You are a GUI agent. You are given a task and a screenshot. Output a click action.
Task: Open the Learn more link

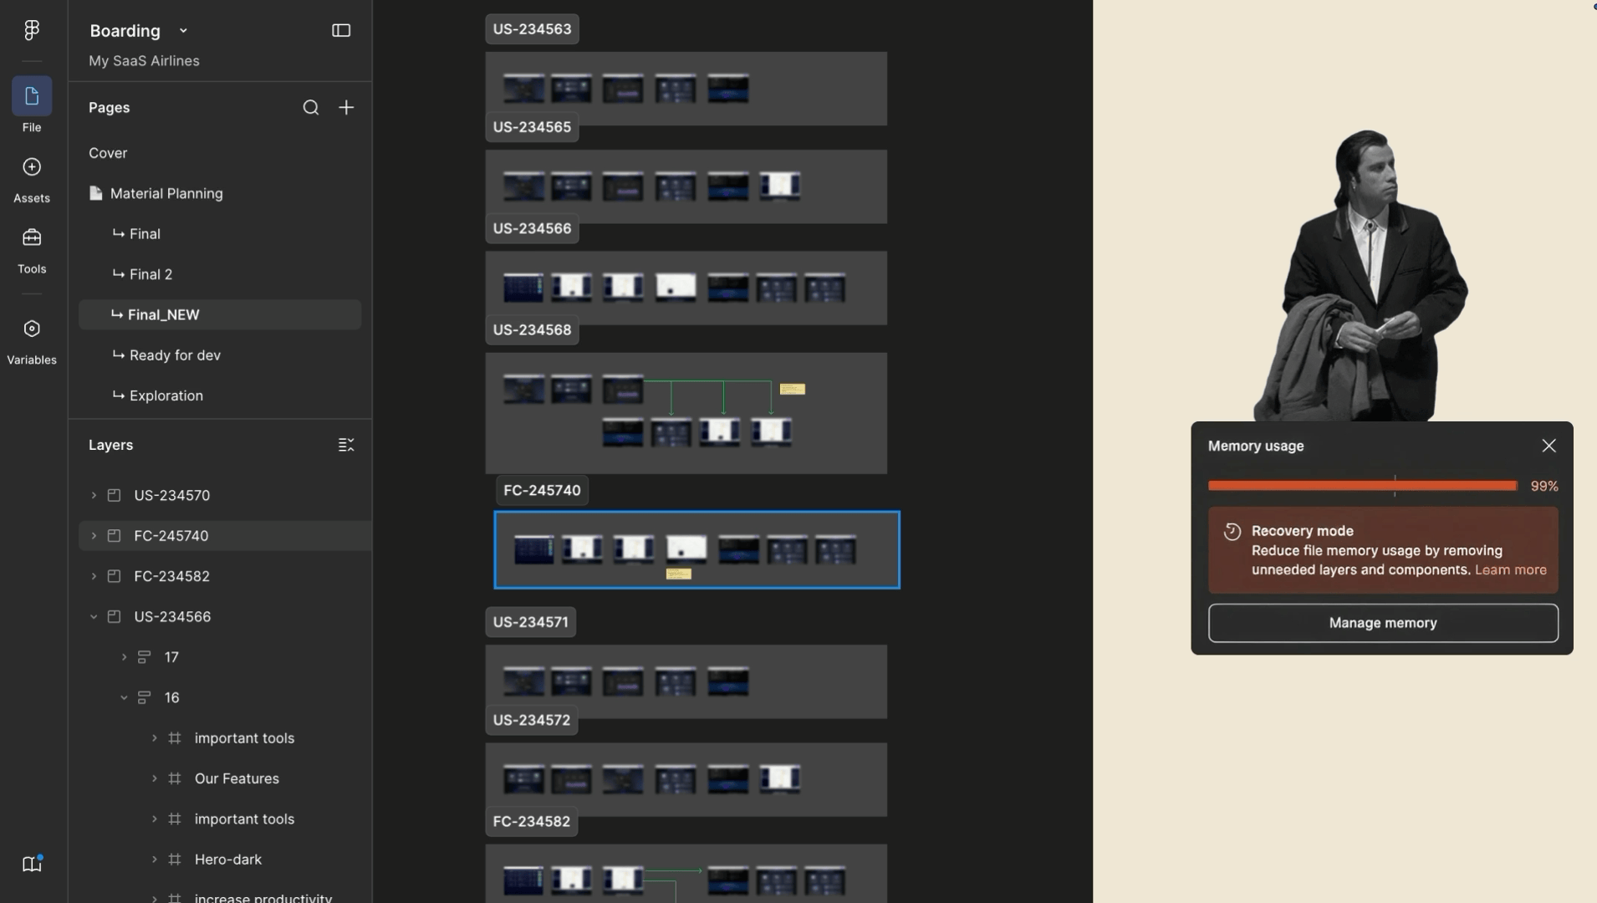click(1510, 570)
